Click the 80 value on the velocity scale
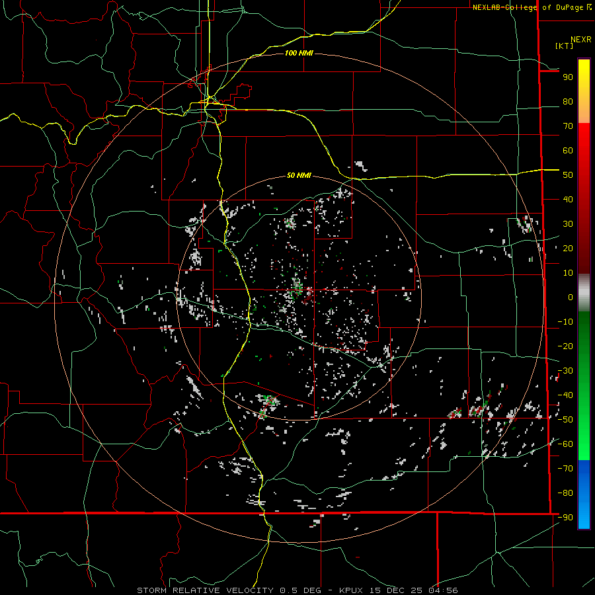The height and width of the screenshot is (595, 595). pos(568,102)
